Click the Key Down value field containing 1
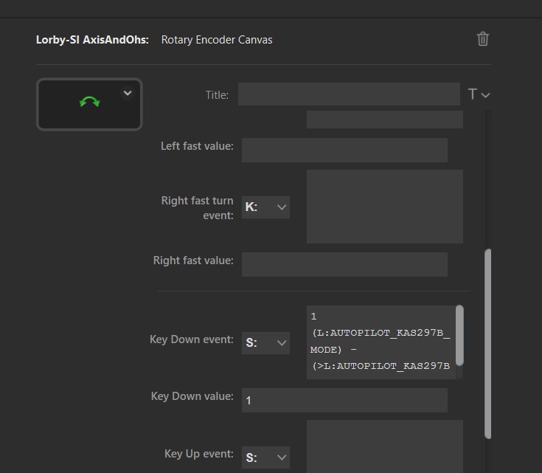 click(344, 401)
